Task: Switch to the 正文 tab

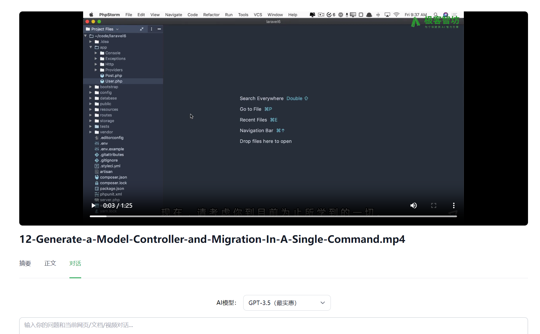Action: (x=50, y=263)
